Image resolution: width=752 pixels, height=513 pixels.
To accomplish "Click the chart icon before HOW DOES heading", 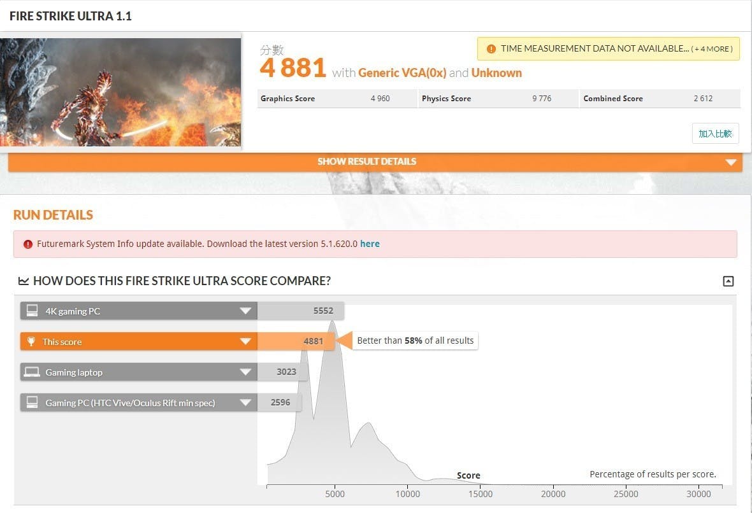I will pyautogui.click(x=24, y=281).
